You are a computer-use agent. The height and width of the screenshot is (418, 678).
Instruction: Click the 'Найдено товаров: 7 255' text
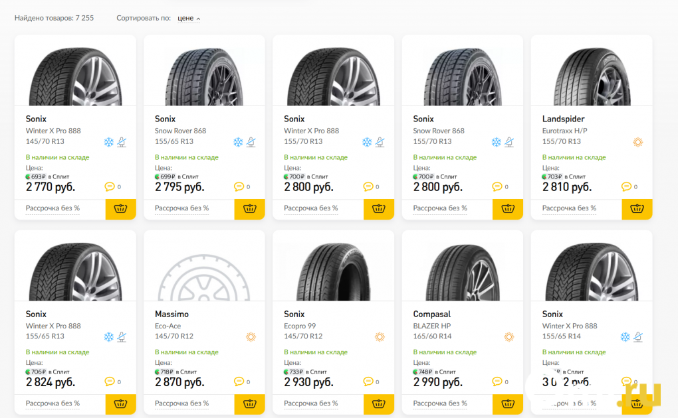tap(54, 18)
